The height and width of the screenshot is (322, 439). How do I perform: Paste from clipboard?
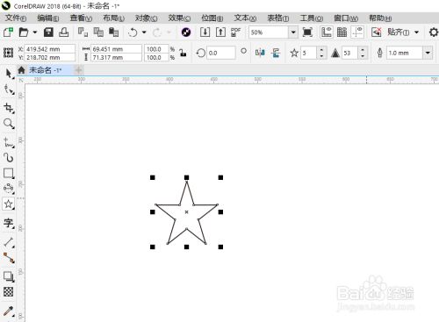click(113, 32)
